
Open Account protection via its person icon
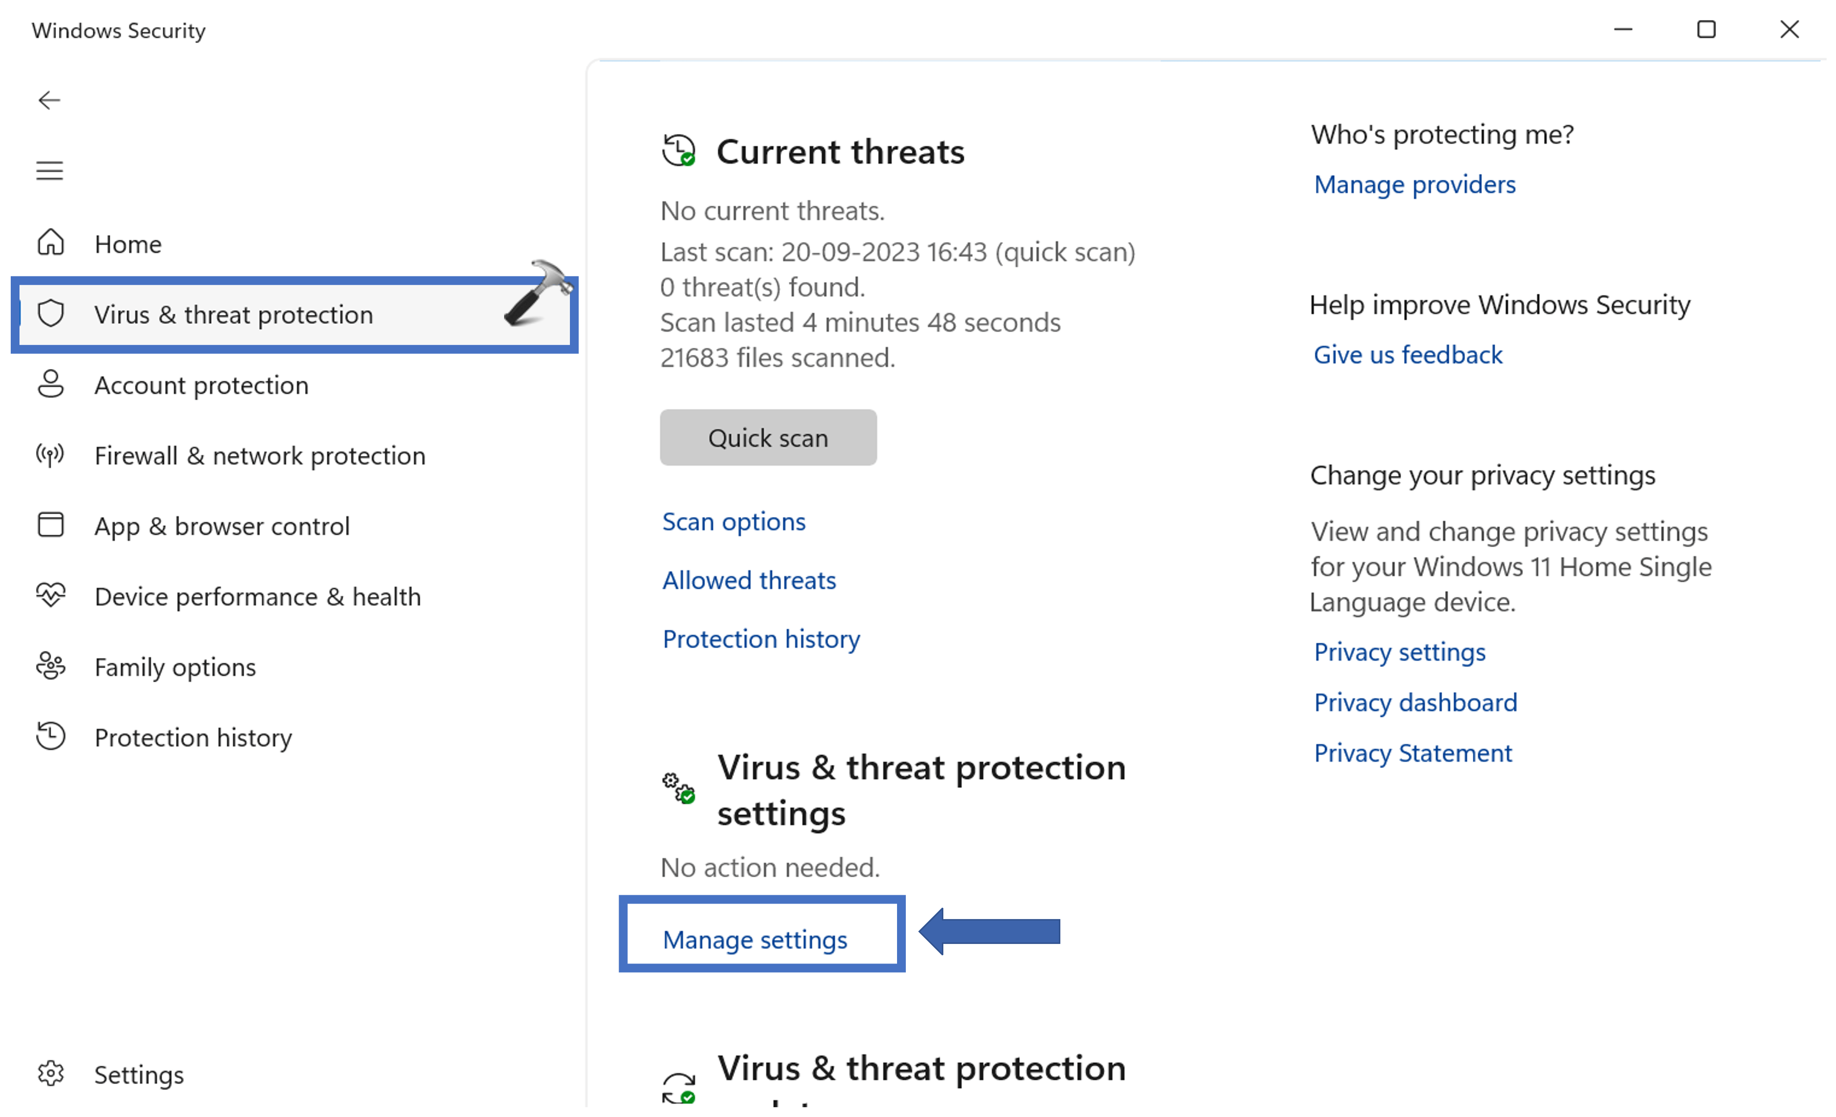(51, 384)
